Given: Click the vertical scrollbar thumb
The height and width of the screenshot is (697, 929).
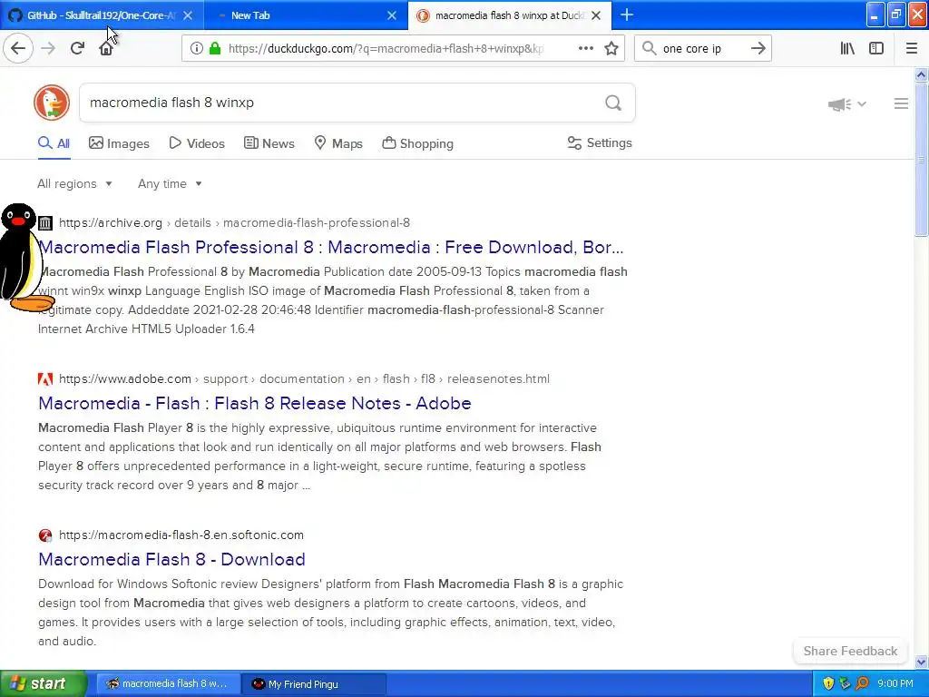Looking at the screenshot, I should click(x=921, y=159).
